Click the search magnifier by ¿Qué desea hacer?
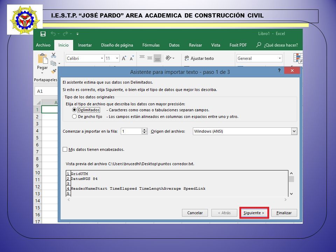This screenshot has width=336, height=252. (259, 45)
